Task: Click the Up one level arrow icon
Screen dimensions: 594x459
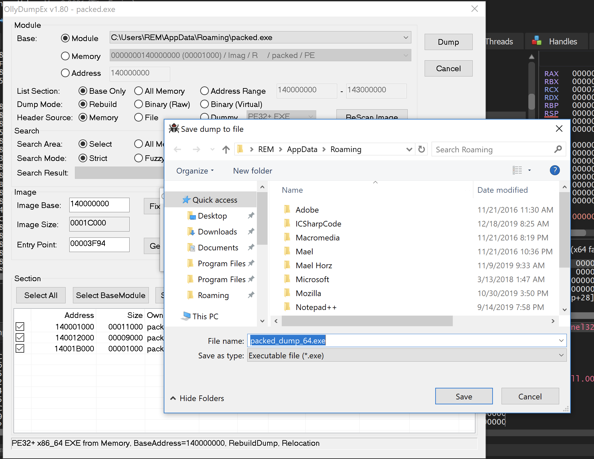Action: (226, 150)
